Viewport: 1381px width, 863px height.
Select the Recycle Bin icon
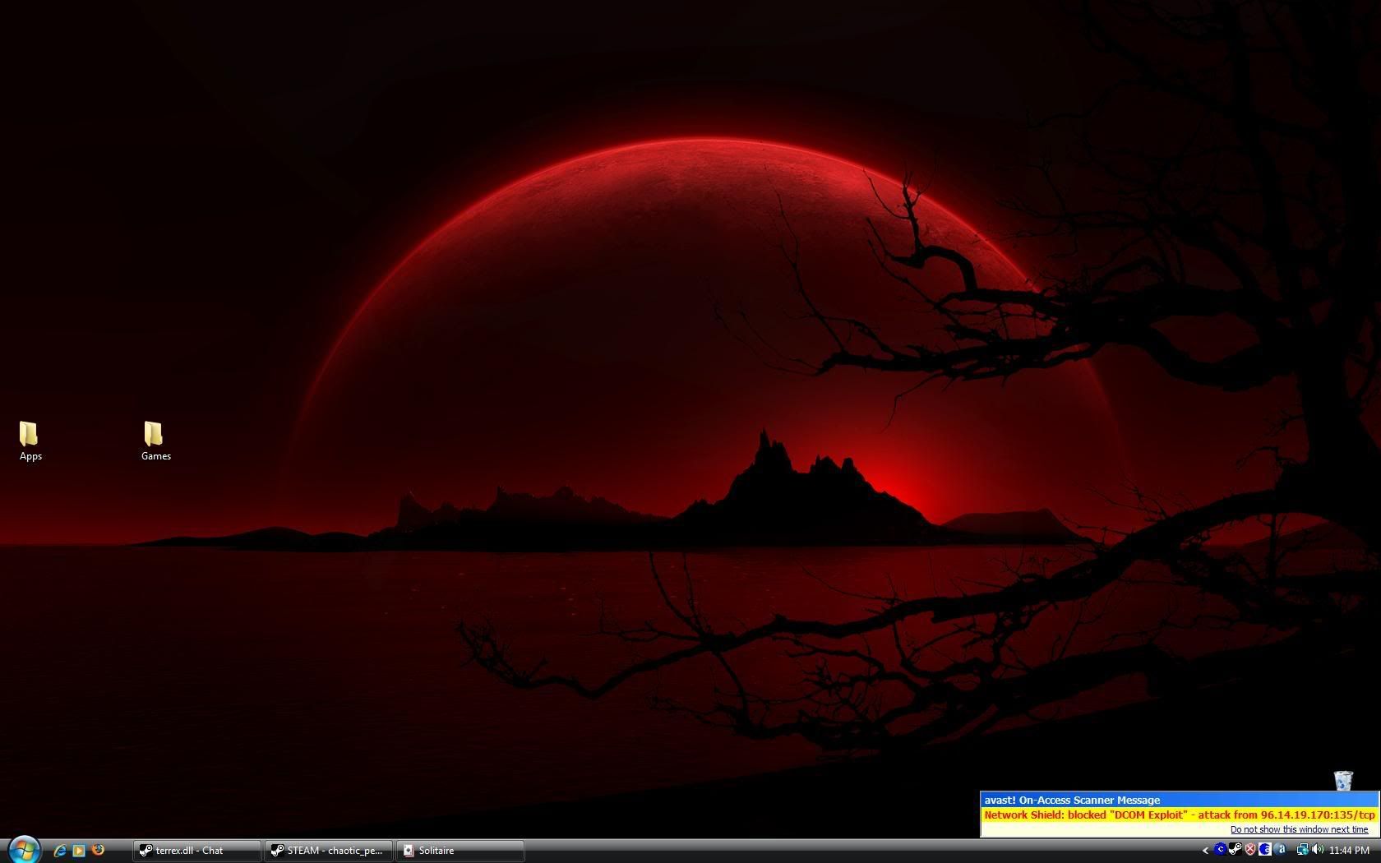[1343, 780]
